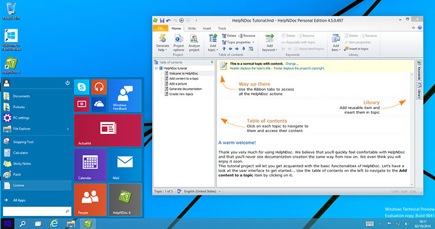Open the Keywords side panel tab
Image resolution: width=435 pixels, height=229 pixels.
(419, 70)
